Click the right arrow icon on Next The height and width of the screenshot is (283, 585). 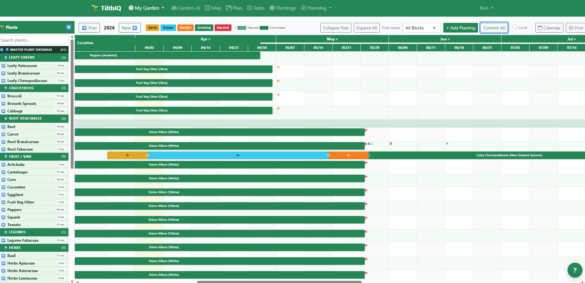(135, 28)
